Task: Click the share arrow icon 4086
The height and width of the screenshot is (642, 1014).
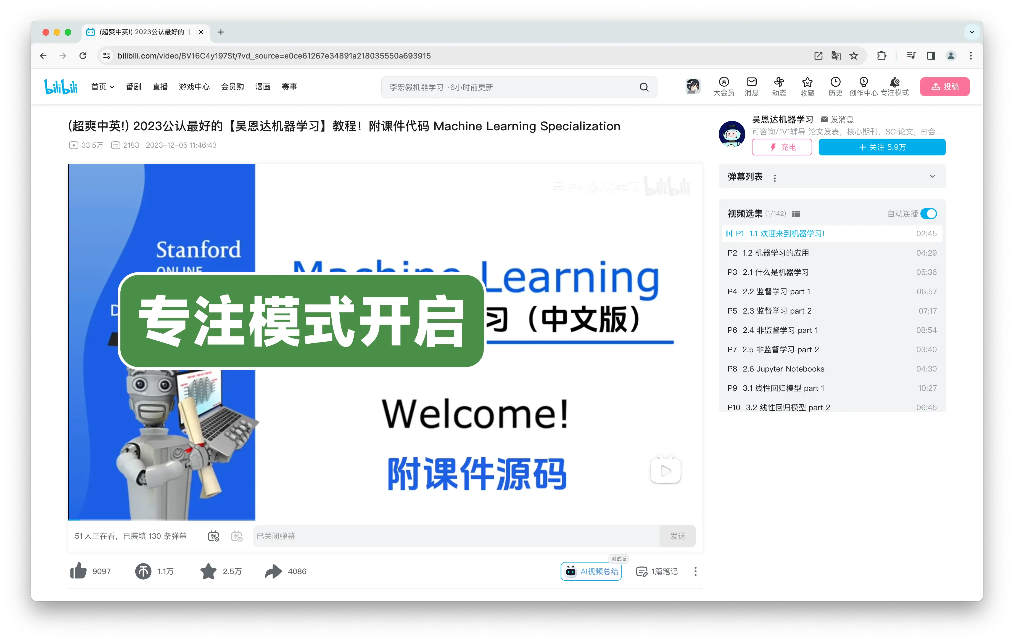Action: tap(273, 571)
